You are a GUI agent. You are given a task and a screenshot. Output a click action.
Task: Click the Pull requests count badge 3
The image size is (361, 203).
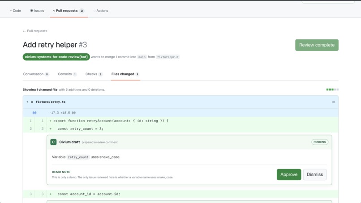click(82, 11)
